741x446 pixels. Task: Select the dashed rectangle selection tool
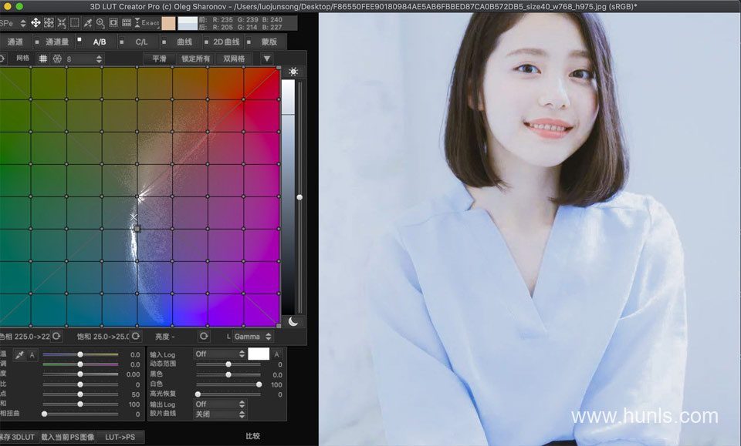pyautogui.click(x=75, y=22)
